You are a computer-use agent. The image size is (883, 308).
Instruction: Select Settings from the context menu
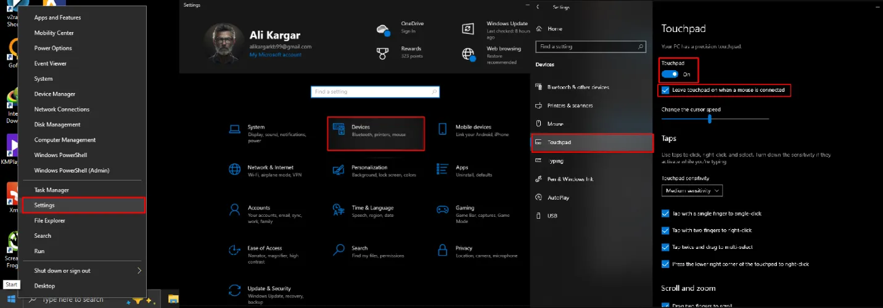[x=83, y=205]
